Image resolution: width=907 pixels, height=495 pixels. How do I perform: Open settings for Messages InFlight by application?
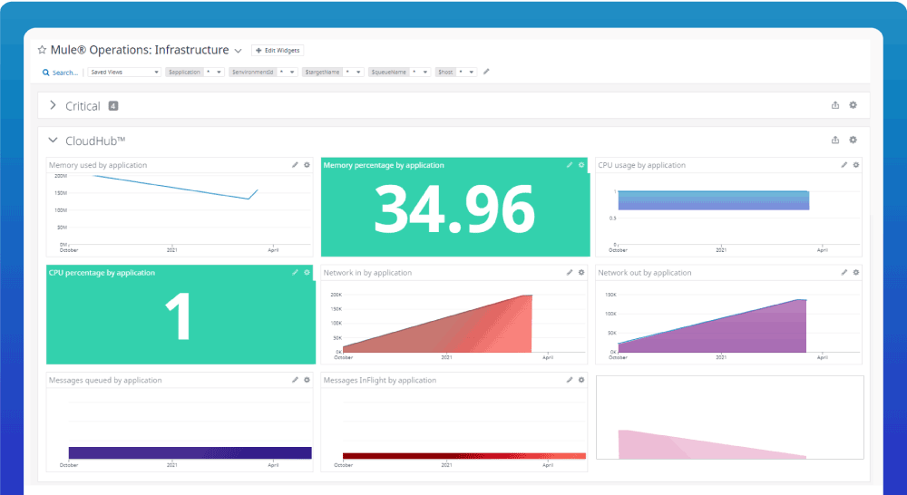(581, 380)
